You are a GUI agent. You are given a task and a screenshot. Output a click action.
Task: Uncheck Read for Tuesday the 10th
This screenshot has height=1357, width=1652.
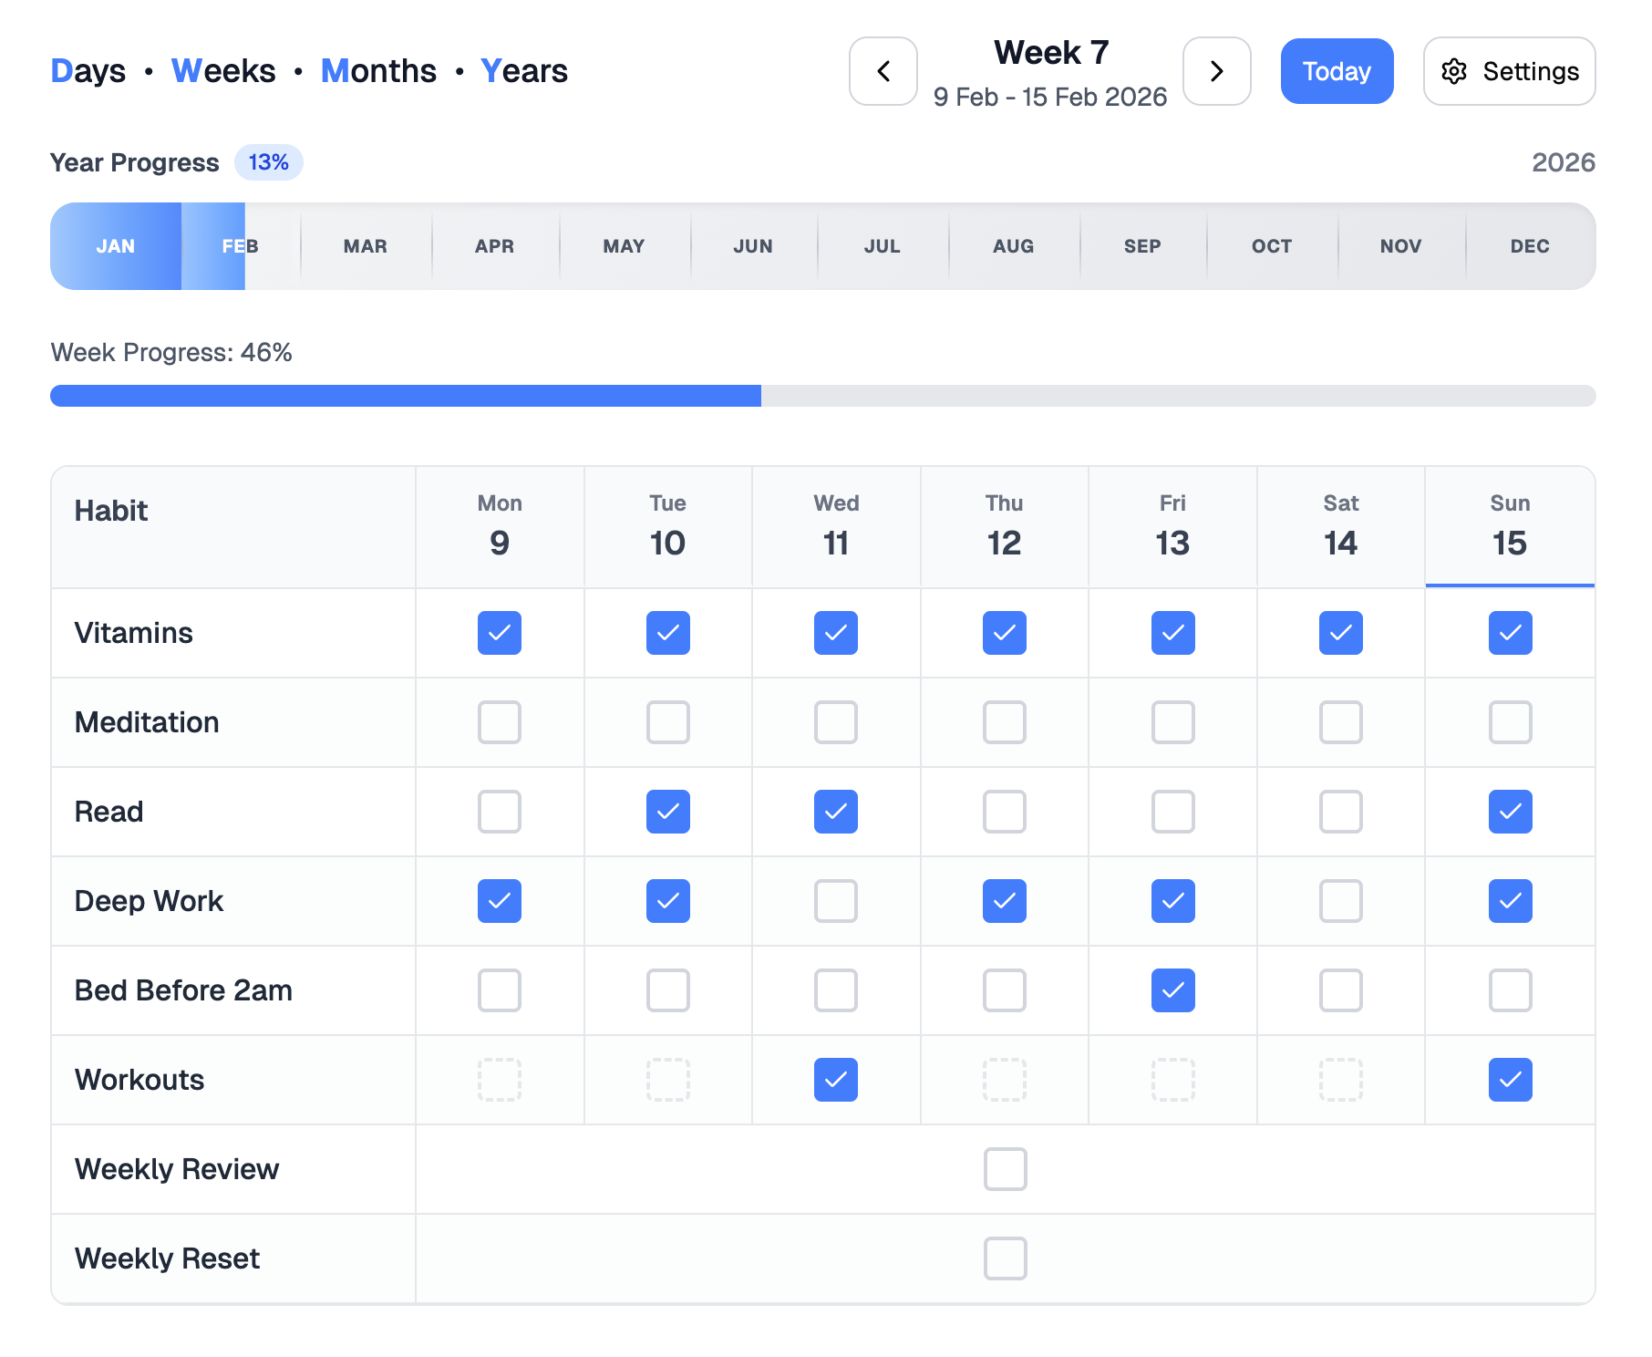click(667, 812)
